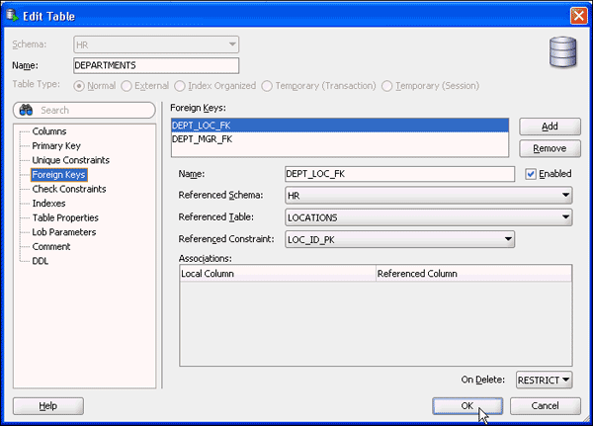Screen dimensions: 593x426
Task: Open Lob Parameters tree item
Action: pyautogui.click(x=64, y=232)
